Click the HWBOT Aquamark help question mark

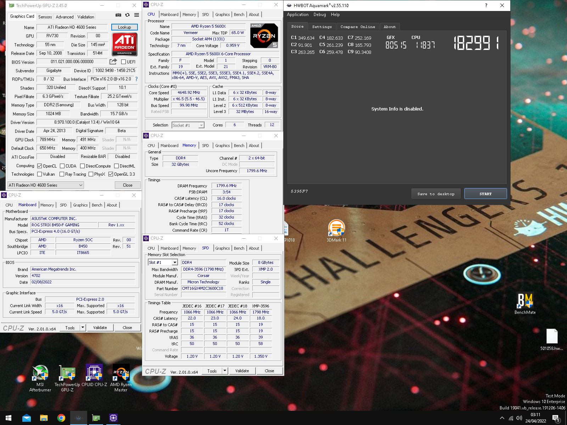(486, 5)
